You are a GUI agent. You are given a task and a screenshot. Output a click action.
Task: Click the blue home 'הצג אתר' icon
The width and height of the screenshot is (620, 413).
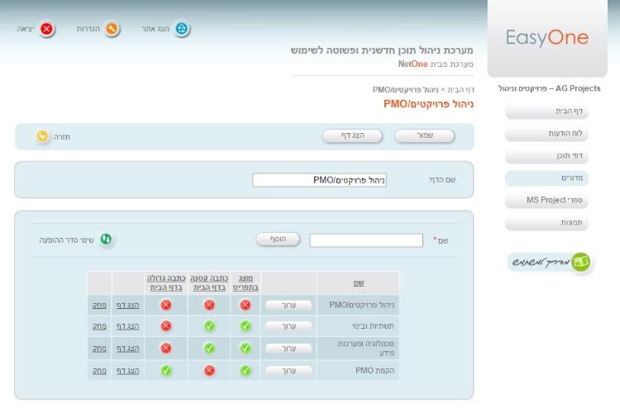tap(182, 28)
